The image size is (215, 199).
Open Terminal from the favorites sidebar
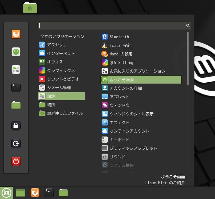16,87
